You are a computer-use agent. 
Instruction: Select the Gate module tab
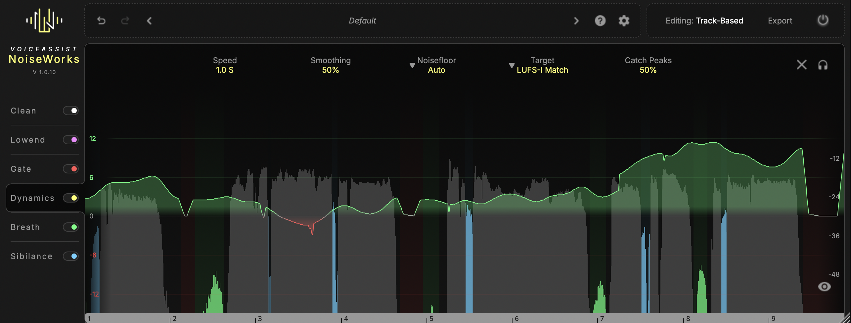21,169
